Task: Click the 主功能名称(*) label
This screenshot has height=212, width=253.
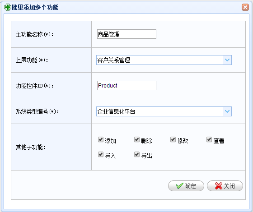Action: click(34, 34)
